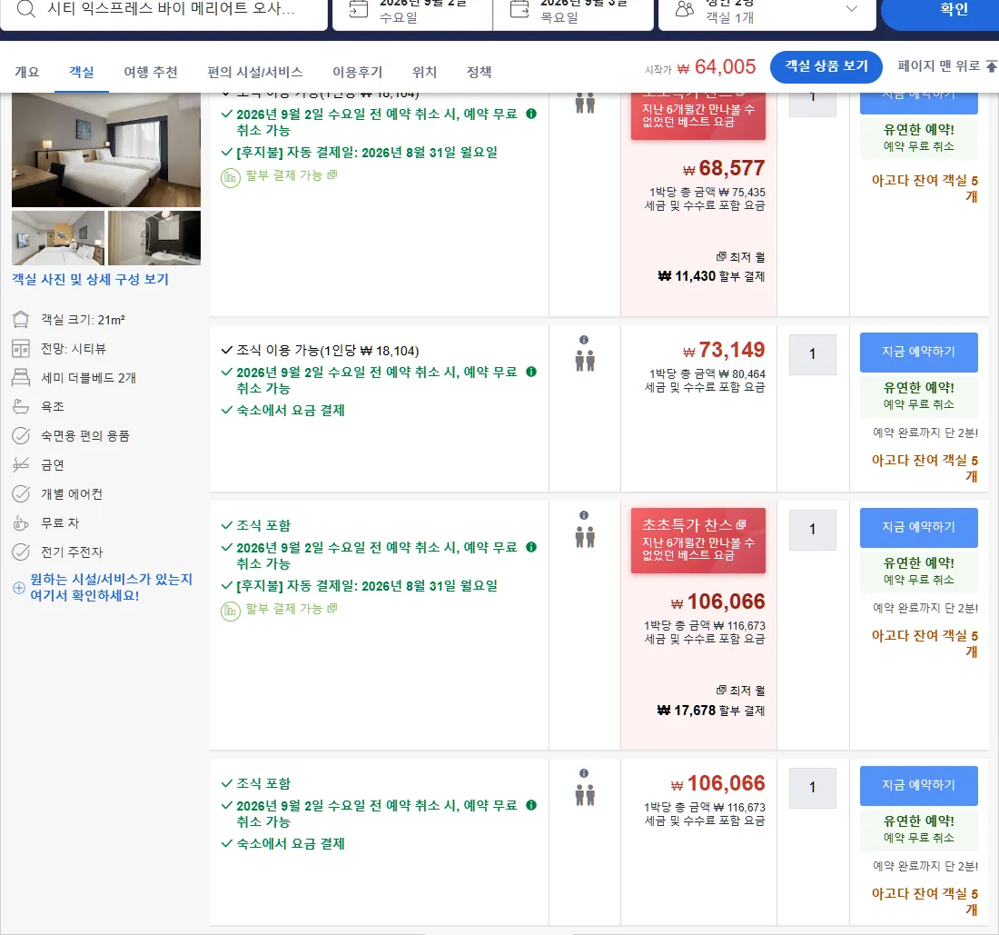Click gray occupancy info icon in 초초특가 ₩106,066 offer
The image size is (999, 935).
pos(584,515)
